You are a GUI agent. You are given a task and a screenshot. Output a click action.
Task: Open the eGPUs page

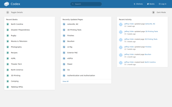pyautogui.click(x=70, y=58)
